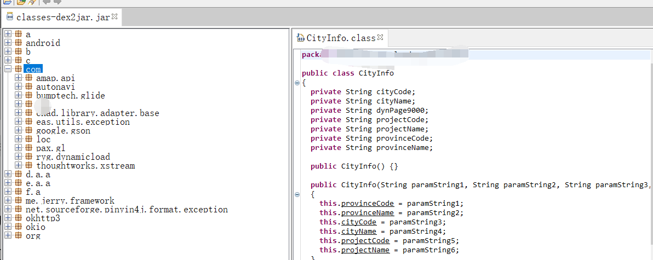Screen dimensions: 653x260
Task: Click the package icon beside loc
Action: [28, 139]
